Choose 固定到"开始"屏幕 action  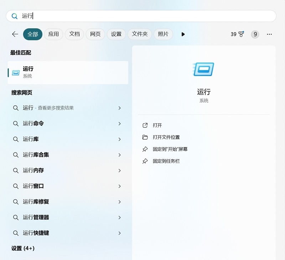pyautogui.click(x=170, y=149)
